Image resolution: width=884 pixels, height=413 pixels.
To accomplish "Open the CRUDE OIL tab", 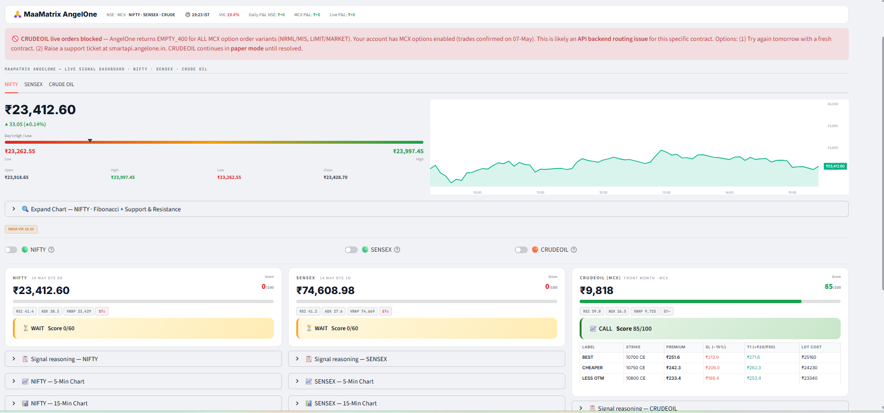I will pyautogui.click(x=61, y=84).
